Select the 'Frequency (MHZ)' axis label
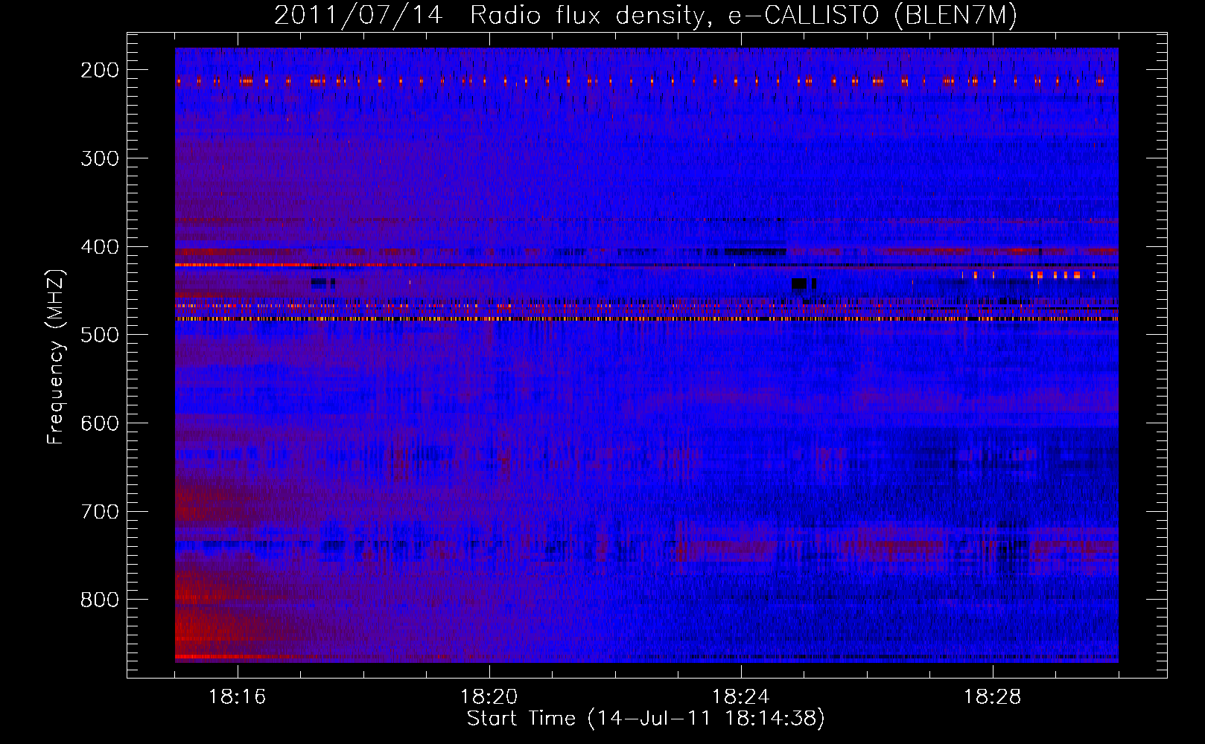This screenshot has height=744, width=1205. [x=56, y=356]
